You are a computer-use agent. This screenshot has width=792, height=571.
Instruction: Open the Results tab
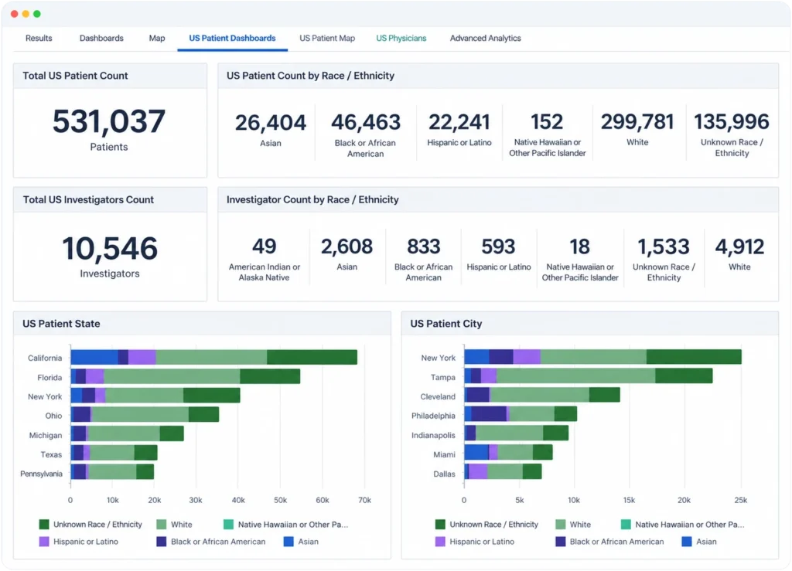pyautogui.click(x=39, y=39)
